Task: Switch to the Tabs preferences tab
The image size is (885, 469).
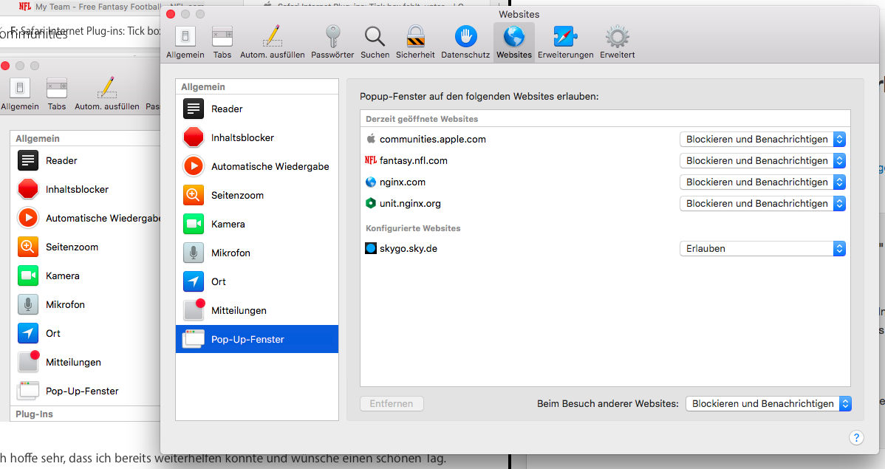Action: 222,41
